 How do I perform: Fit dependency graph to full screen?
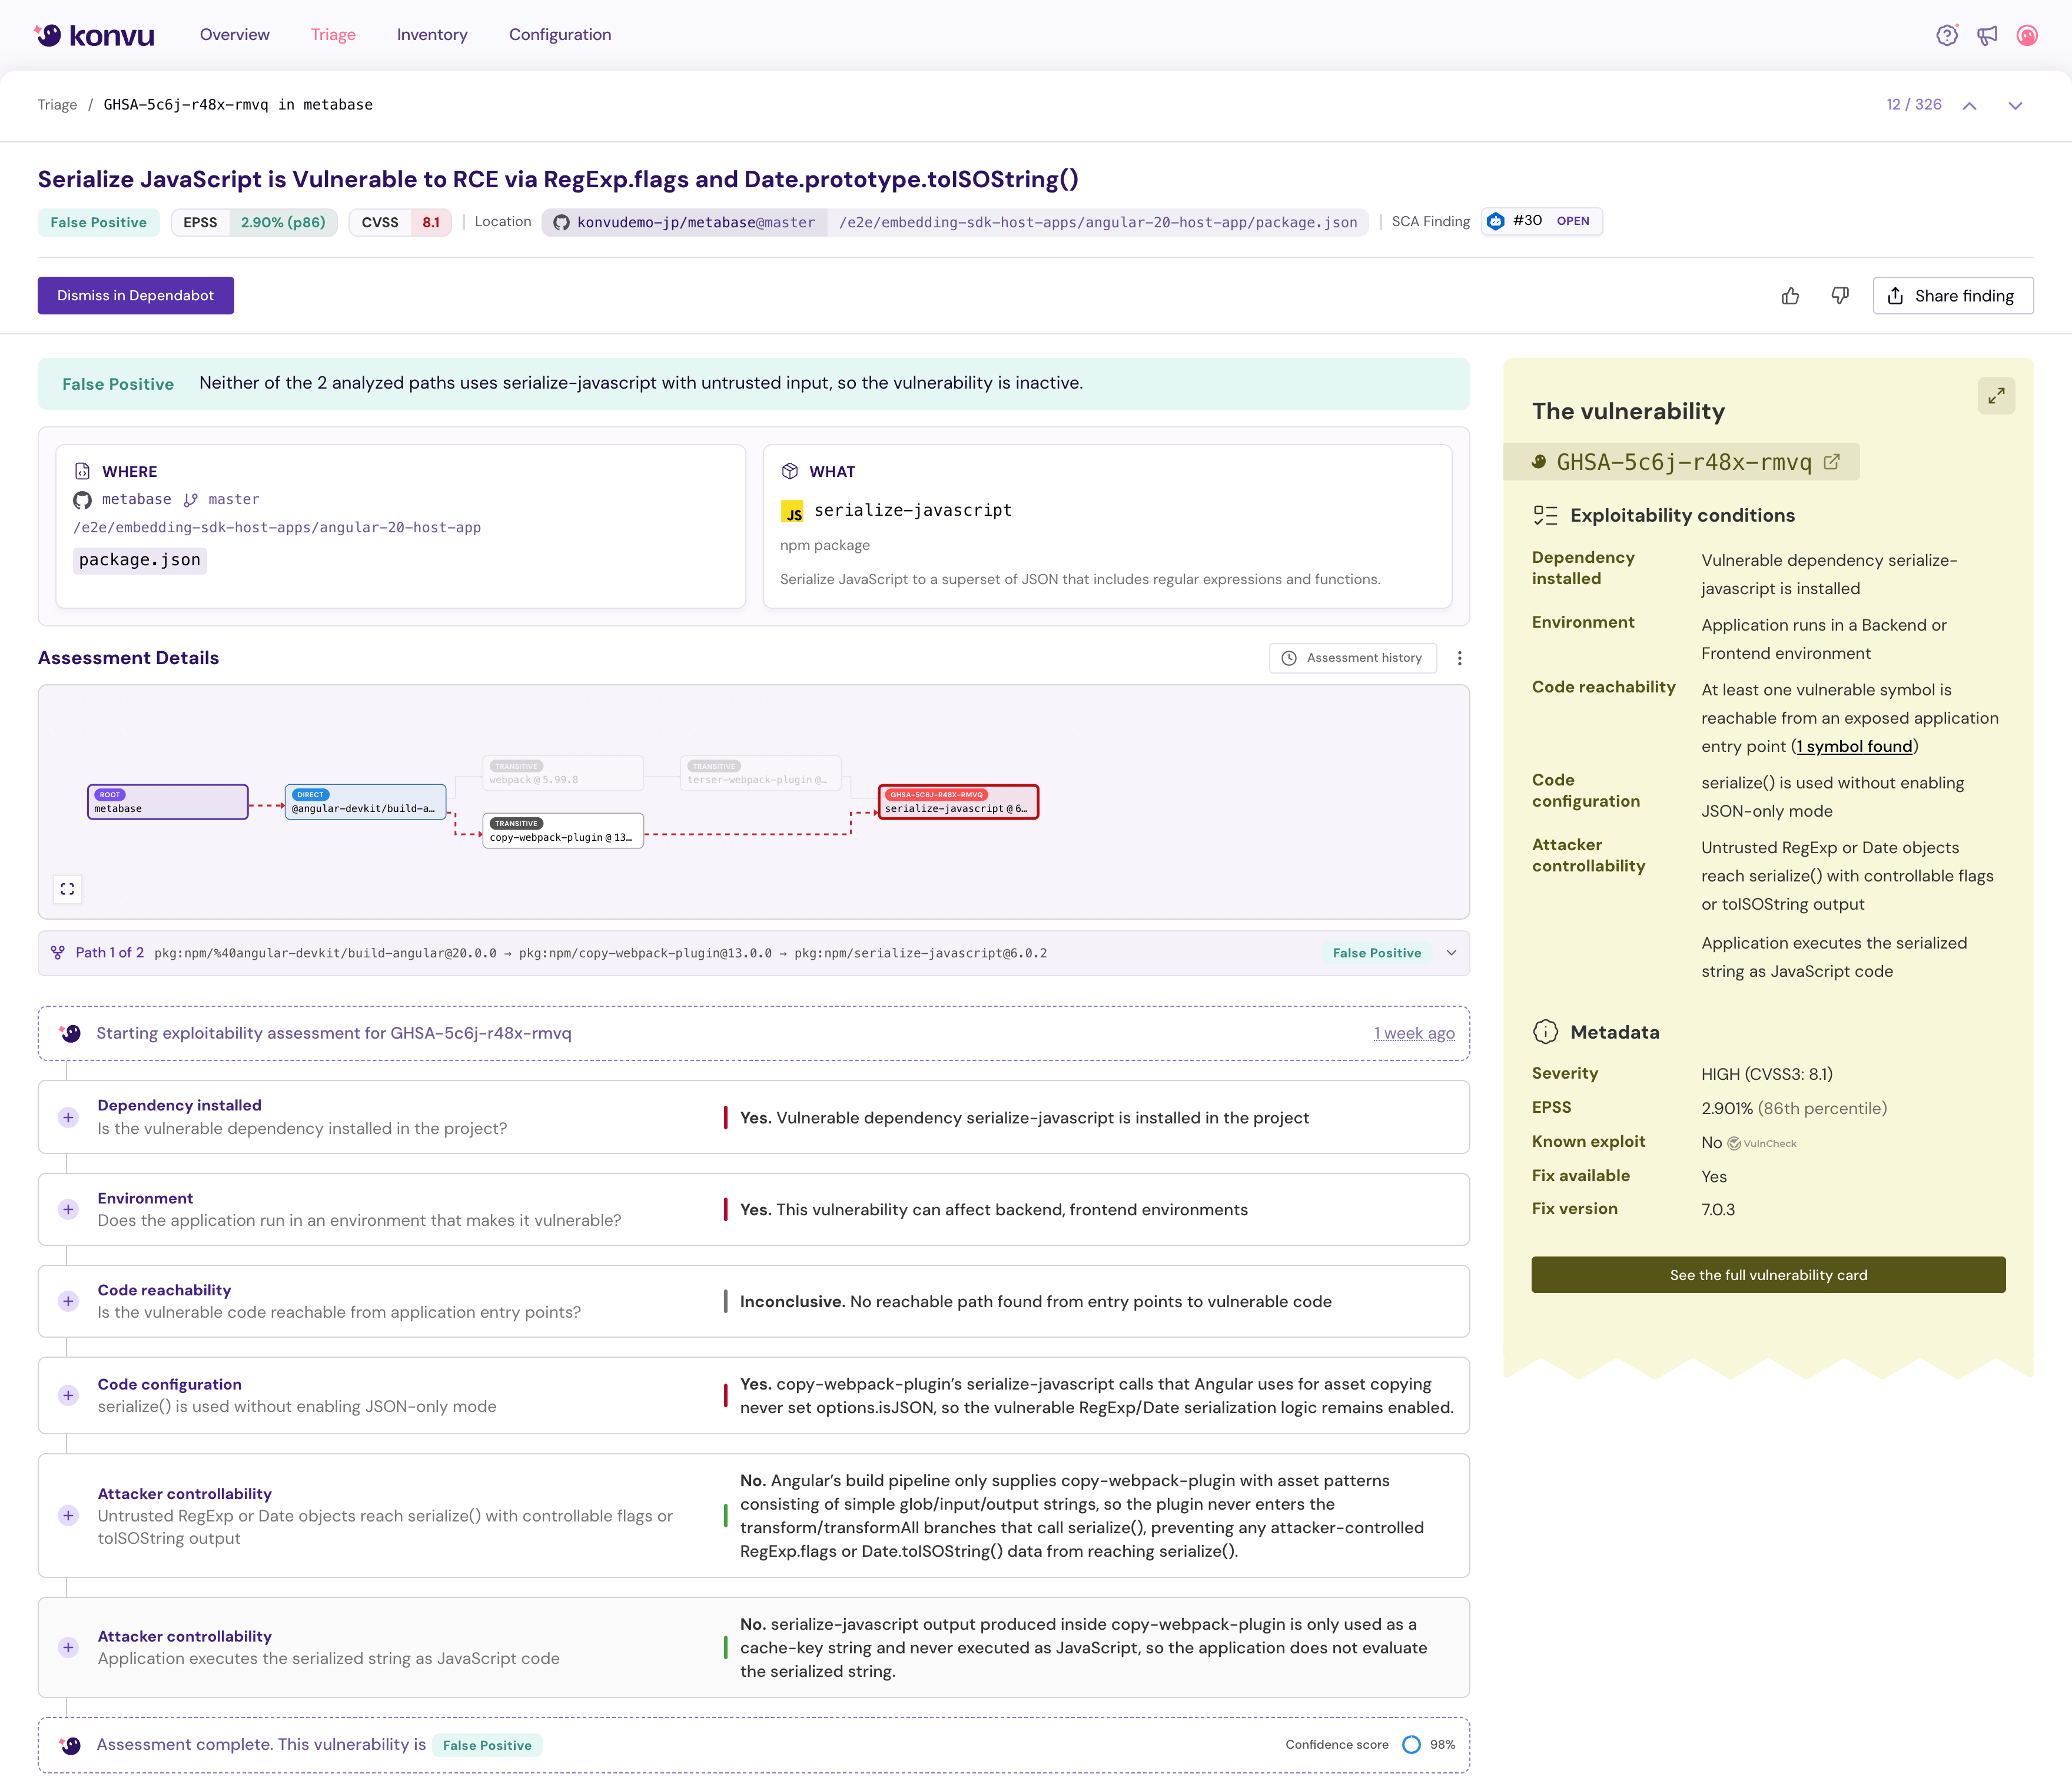[x=67, y=889]
